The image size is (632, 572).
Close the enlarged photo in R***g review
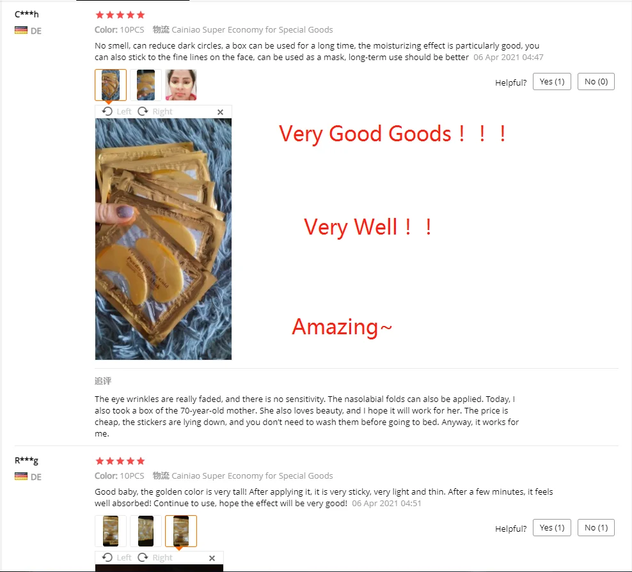click(x=212, y=558)
